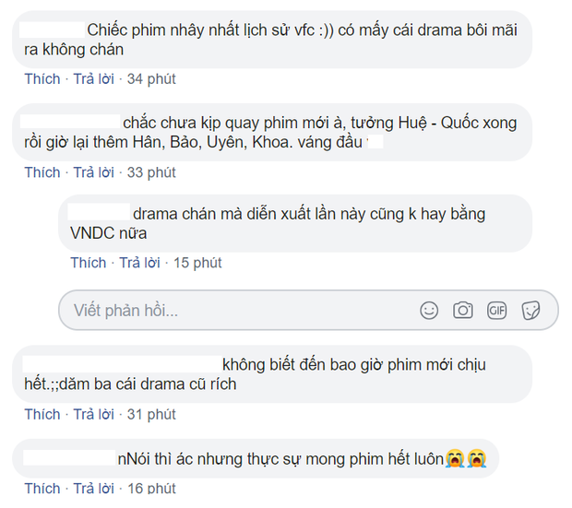Like the 'Nói thì ác nhưng' comment

tap(42, 488)
